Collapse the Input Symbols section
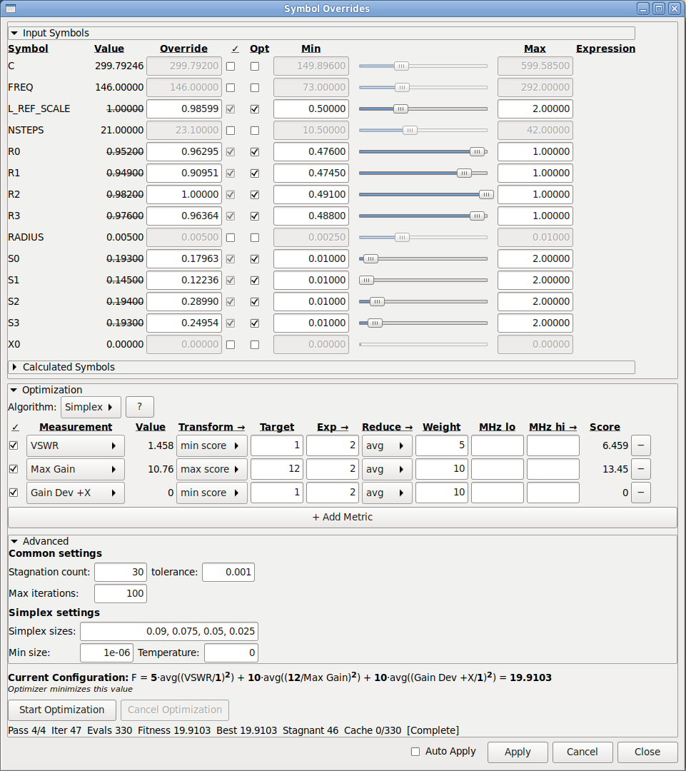 [x=16, y=33]
